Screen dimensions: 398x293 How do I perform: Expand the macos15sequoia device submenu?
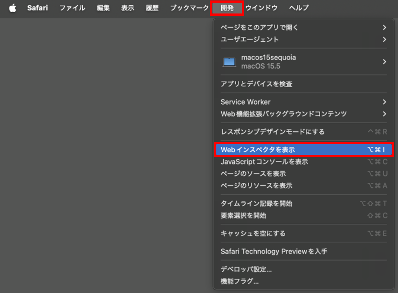point(304,62)
